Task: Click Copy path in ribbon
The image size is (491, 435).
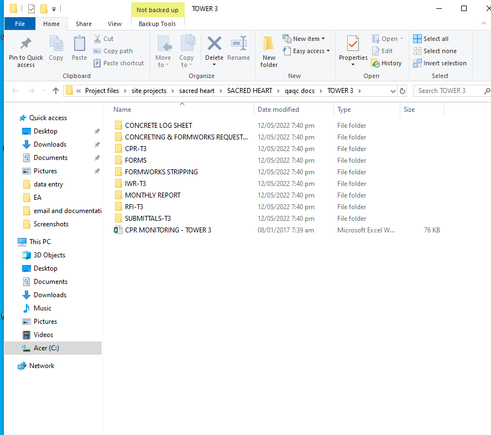Action: point(113,51)
